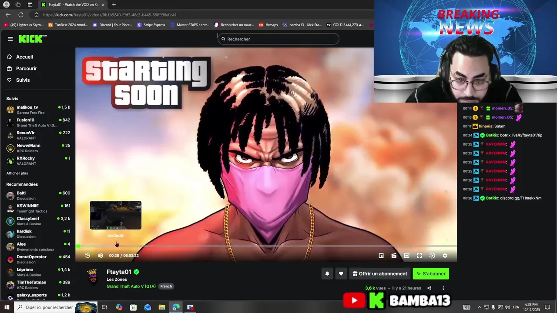Open the tab actions menu icon
The image size is (557, 313).
(30, 4)
